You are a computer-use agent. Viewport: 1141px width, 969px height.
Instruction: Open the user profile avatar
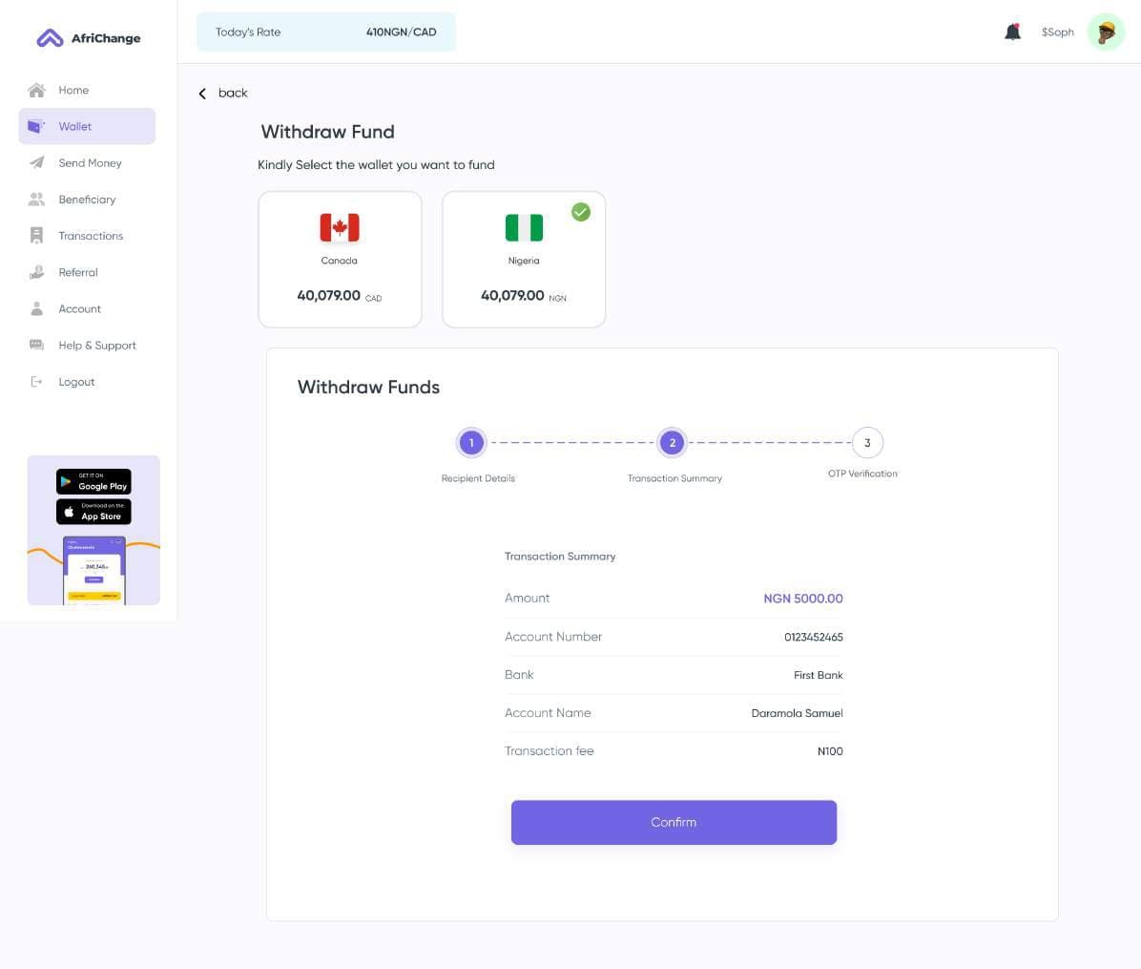[x=1106, y=32]
